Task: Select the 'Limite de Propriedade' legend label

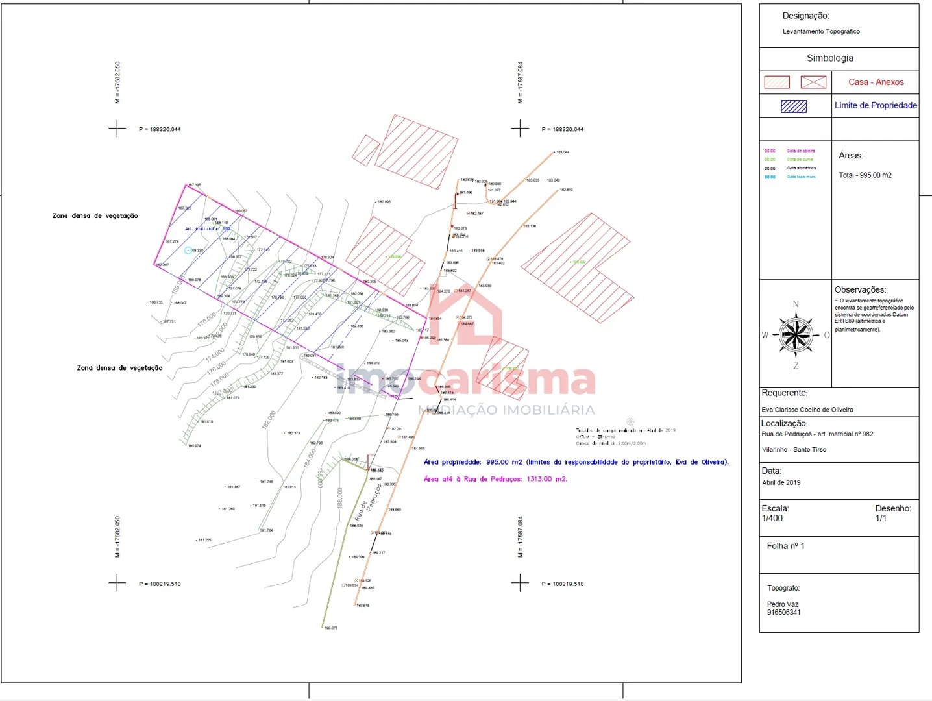Action: (876, 105)
